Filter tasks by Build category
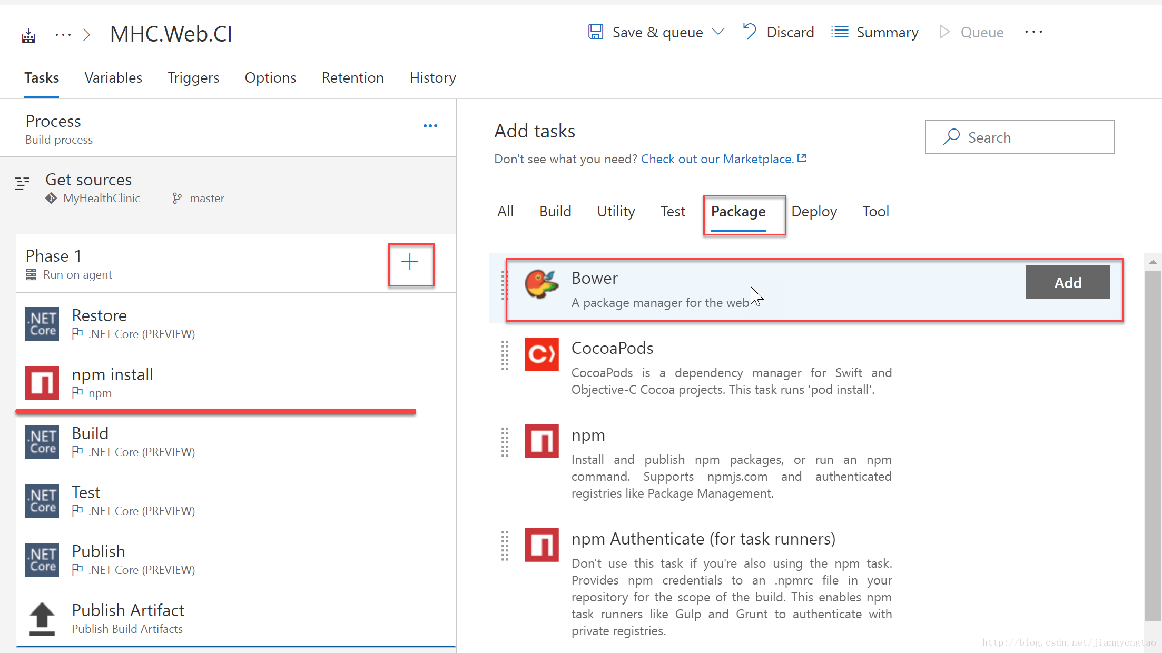The height and width of the screenshot is (653, 1162). (x=555, y=212)
